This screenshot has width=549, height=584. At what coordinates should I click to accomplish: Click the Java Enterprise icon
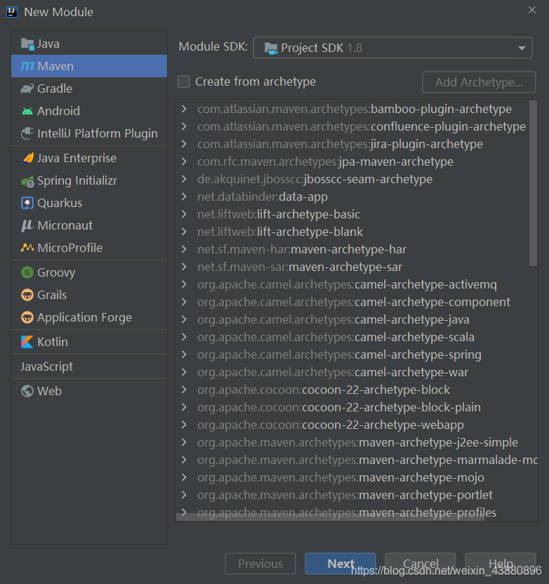tap(27, 158)
